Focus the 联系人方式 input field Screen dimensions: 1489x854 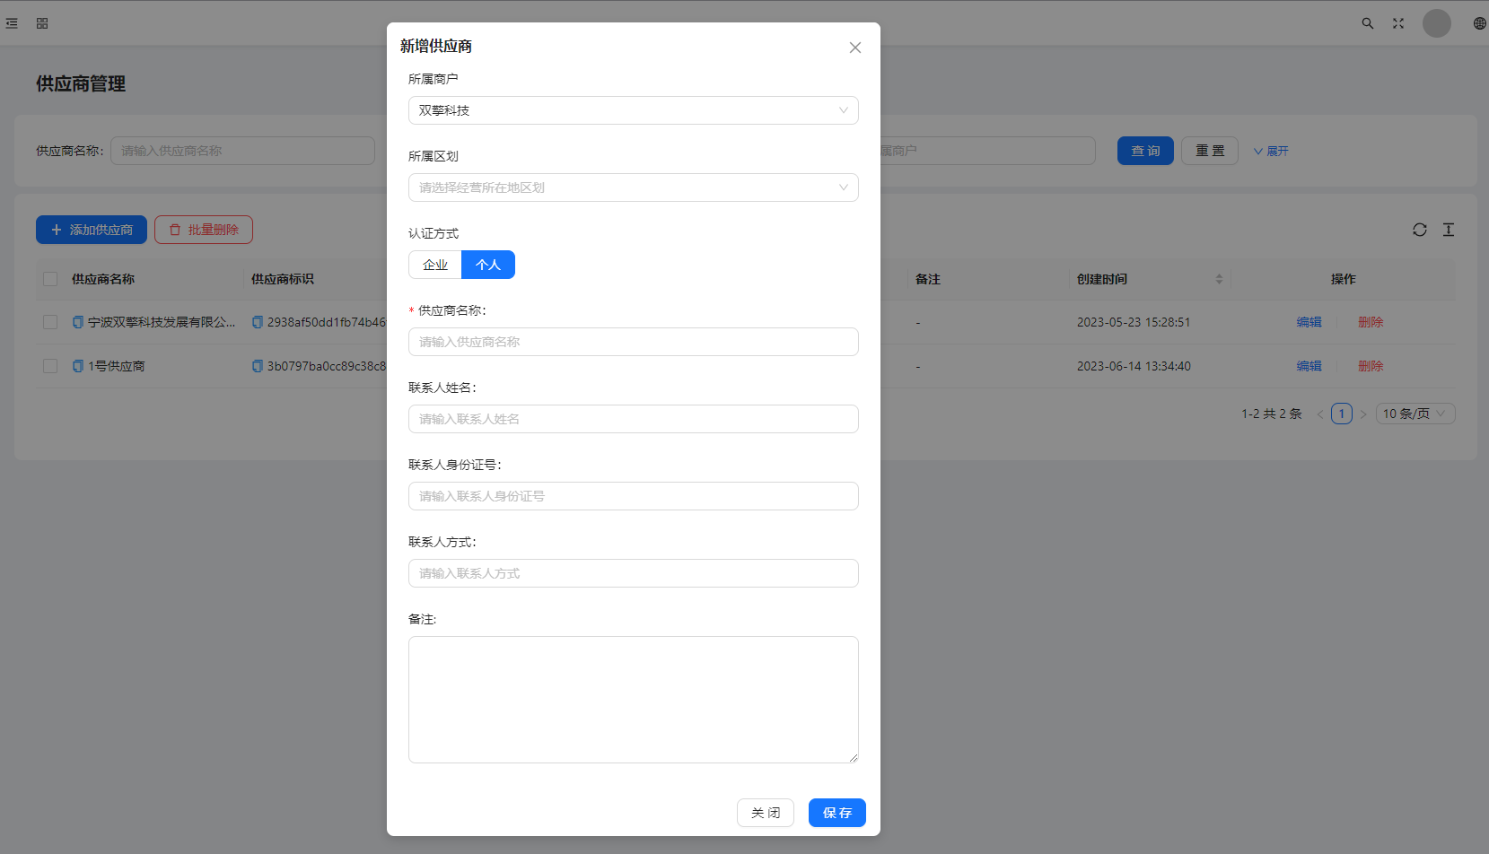tap(634, 573)
